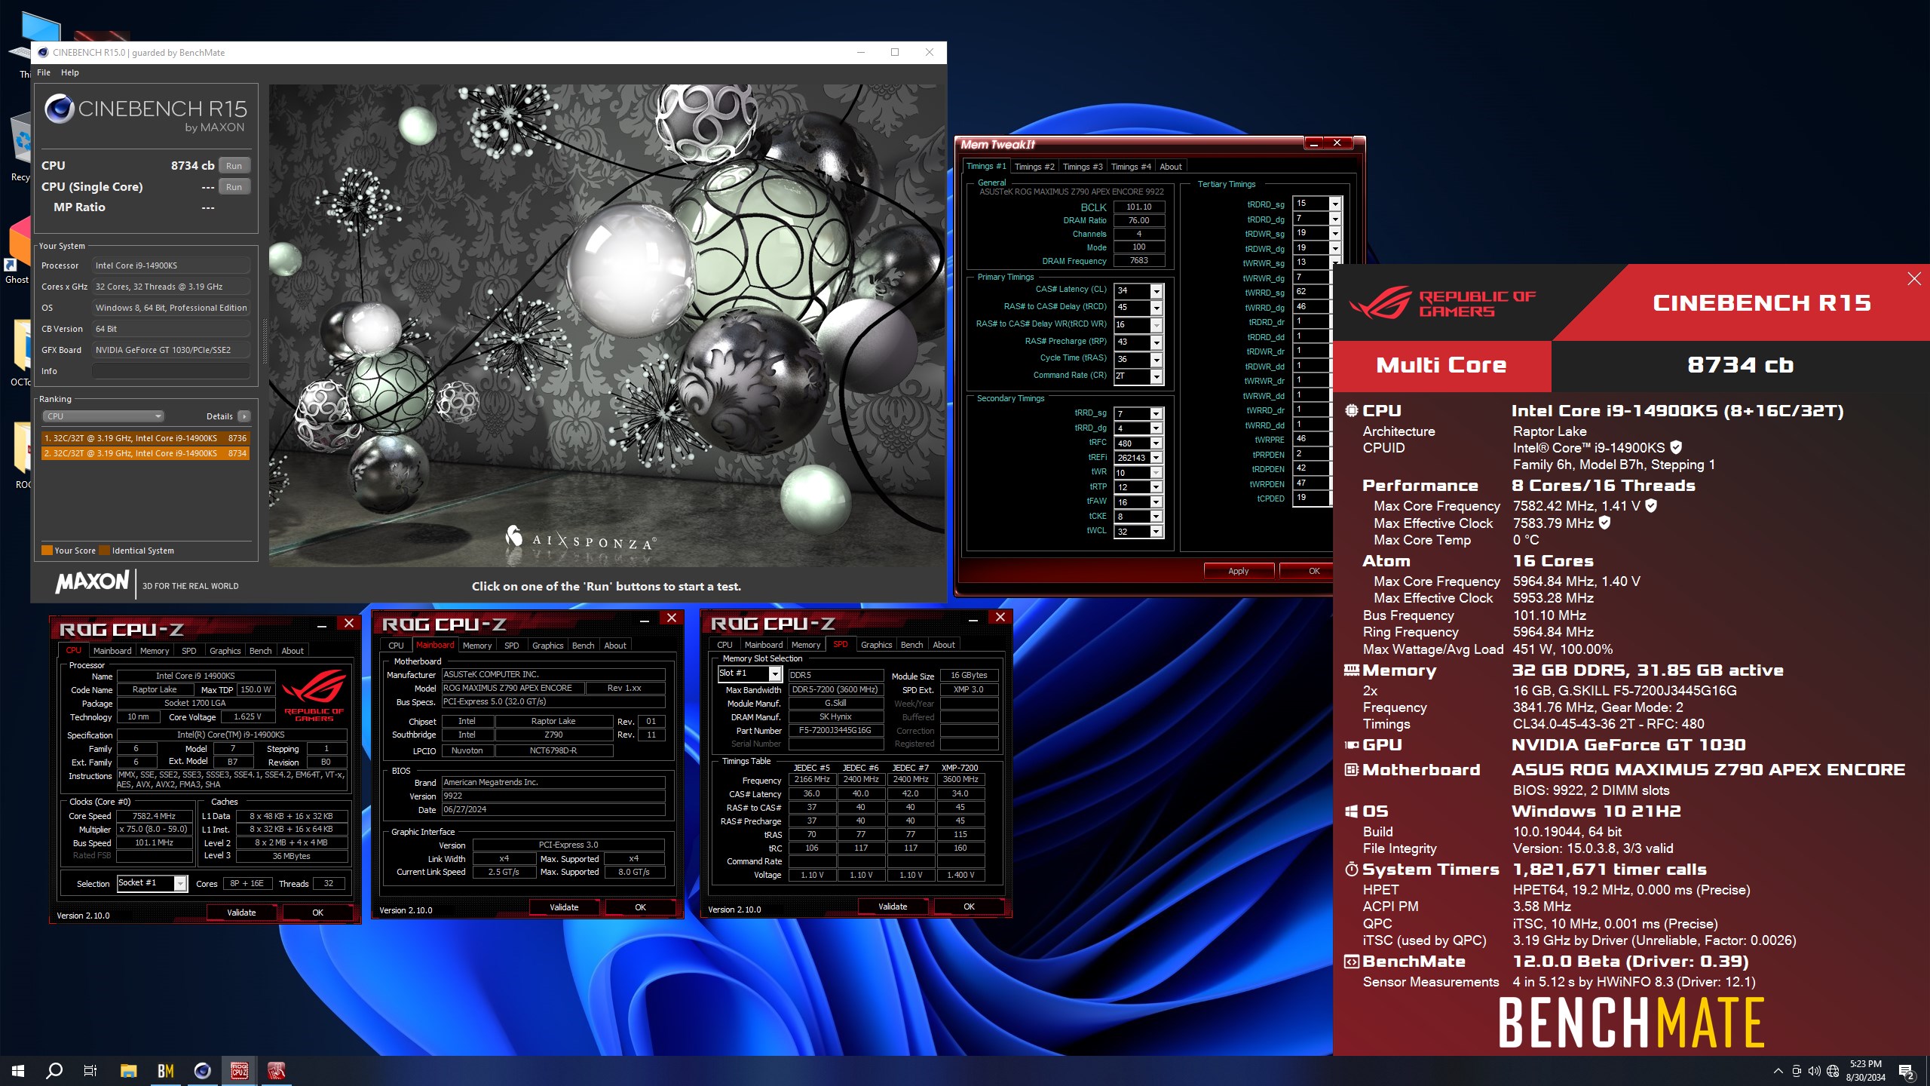The width and height of the screenshot is (1930, 1086).
Task: Click OK in MemTweakIt
Action: tap(1310, 571)
